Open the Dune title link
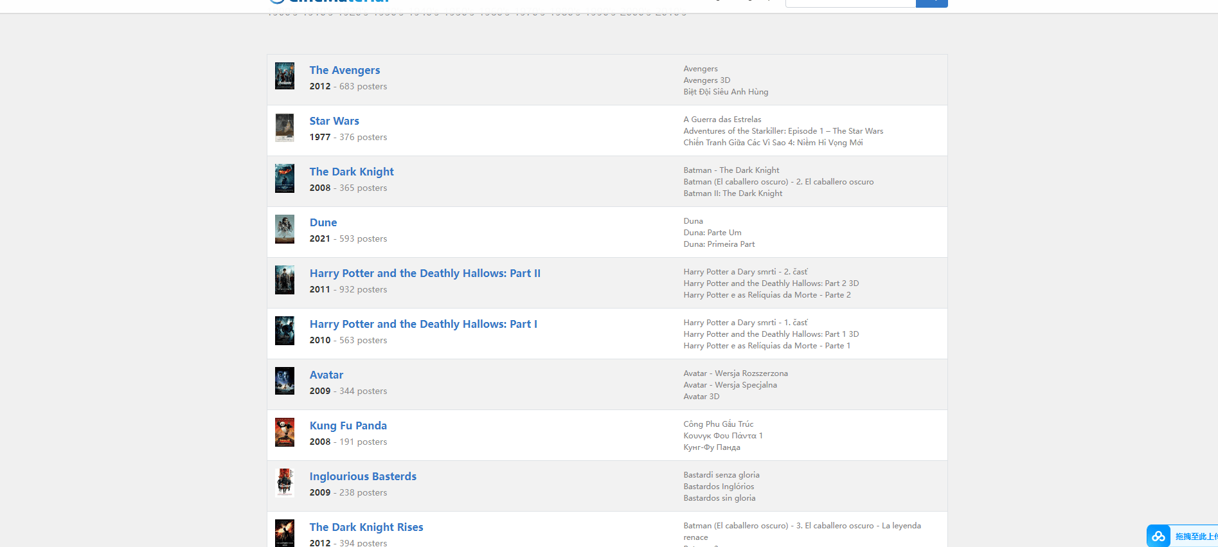 click(323, 222)
